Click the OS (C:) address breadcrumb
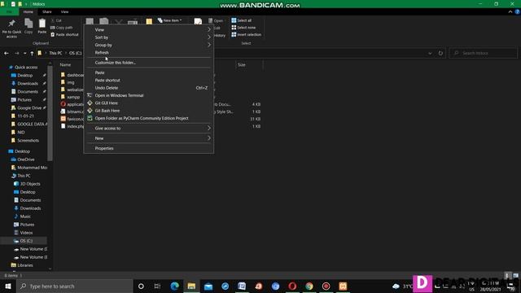 pyautogui.click(x=76, y=53)
